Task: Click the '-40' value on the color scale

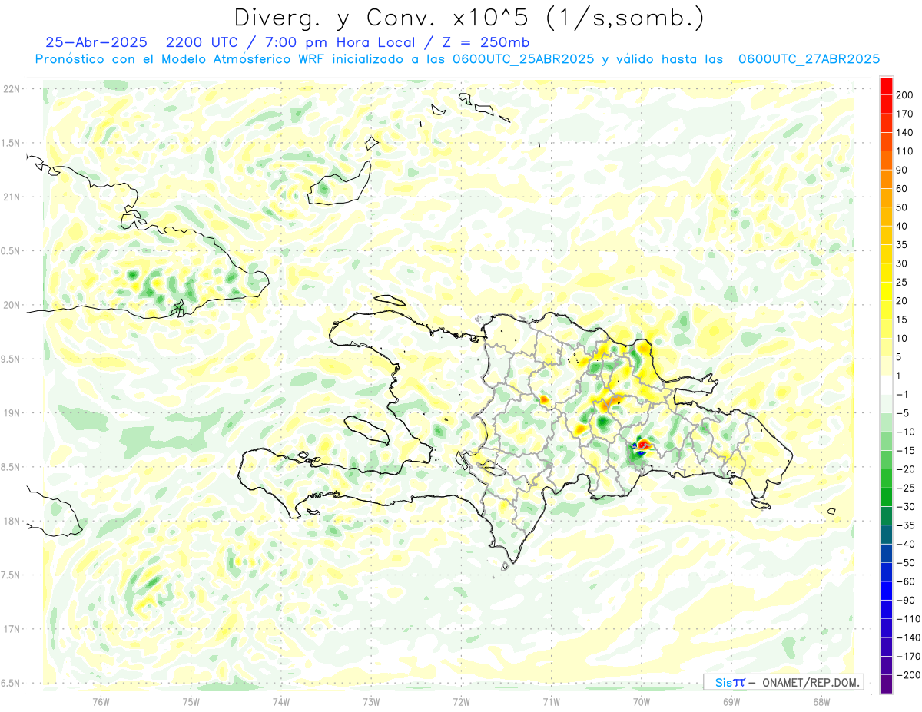Action: [904, 545]
